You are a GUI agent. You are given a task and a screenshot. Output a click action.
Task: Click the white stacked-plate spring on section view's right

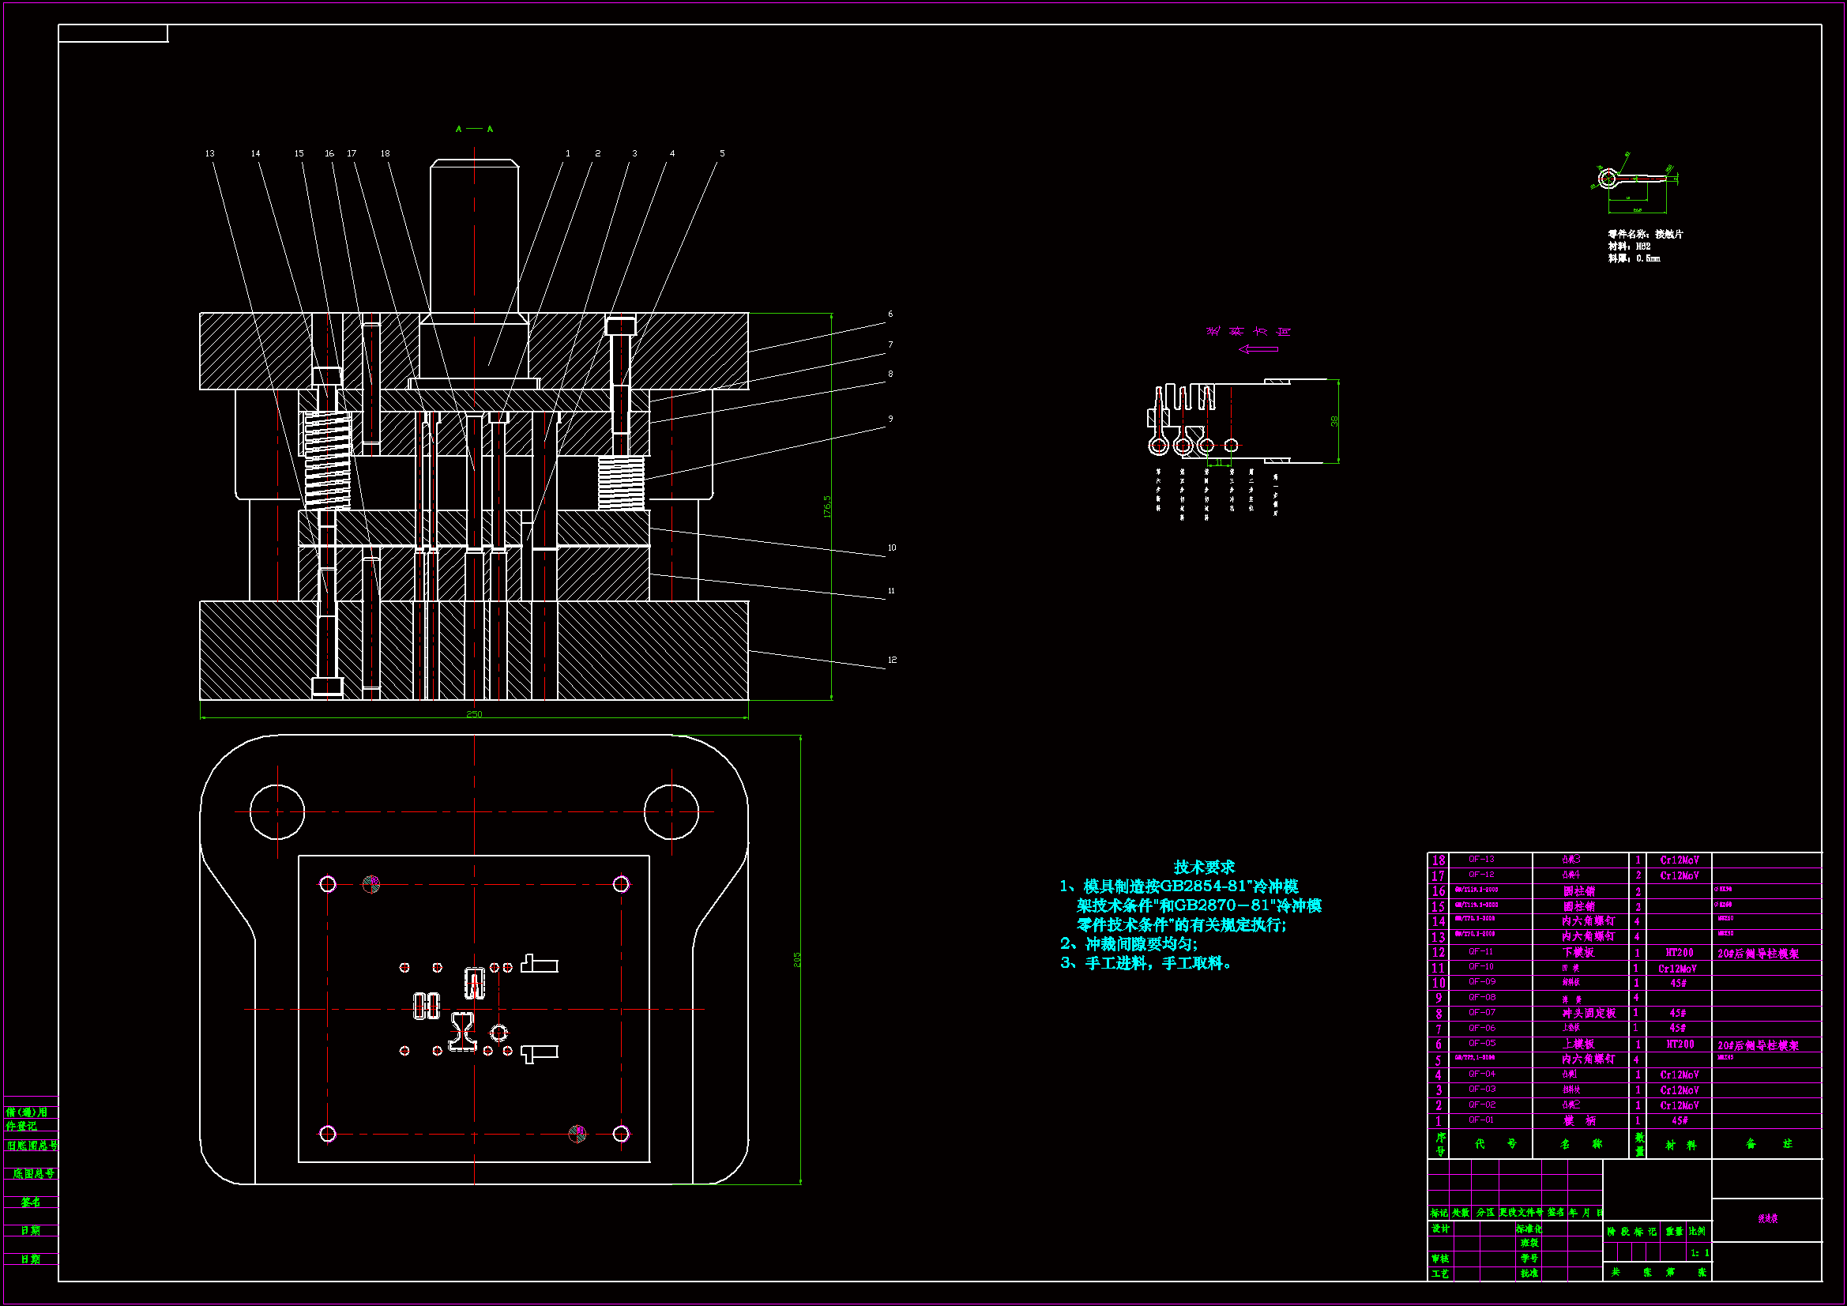pos(621,482)
